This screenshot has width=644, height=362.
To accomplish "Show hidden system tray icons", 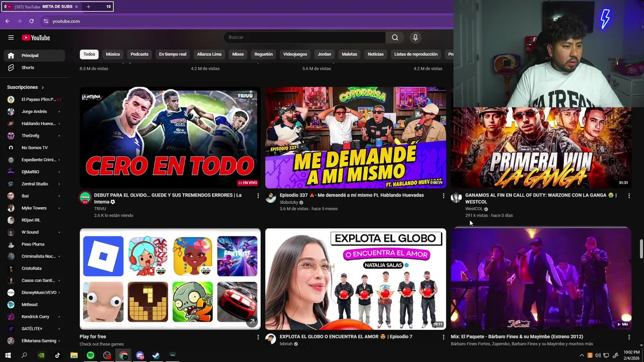I will 582,355.
